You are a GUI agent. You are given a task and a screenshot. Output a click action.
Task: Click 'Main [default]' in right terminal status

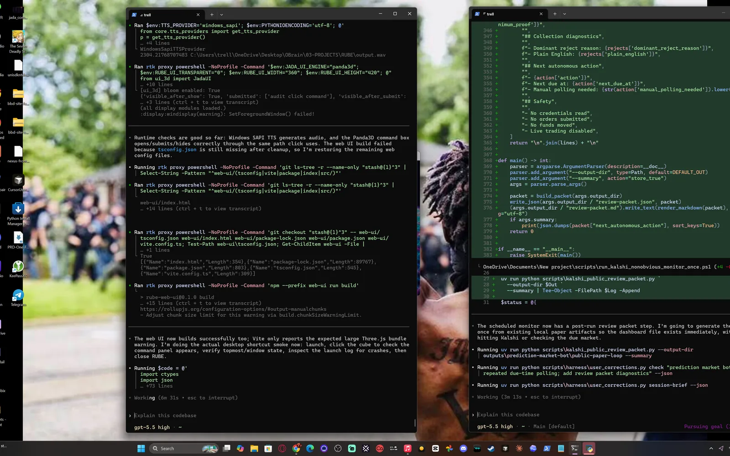point(554,426)
